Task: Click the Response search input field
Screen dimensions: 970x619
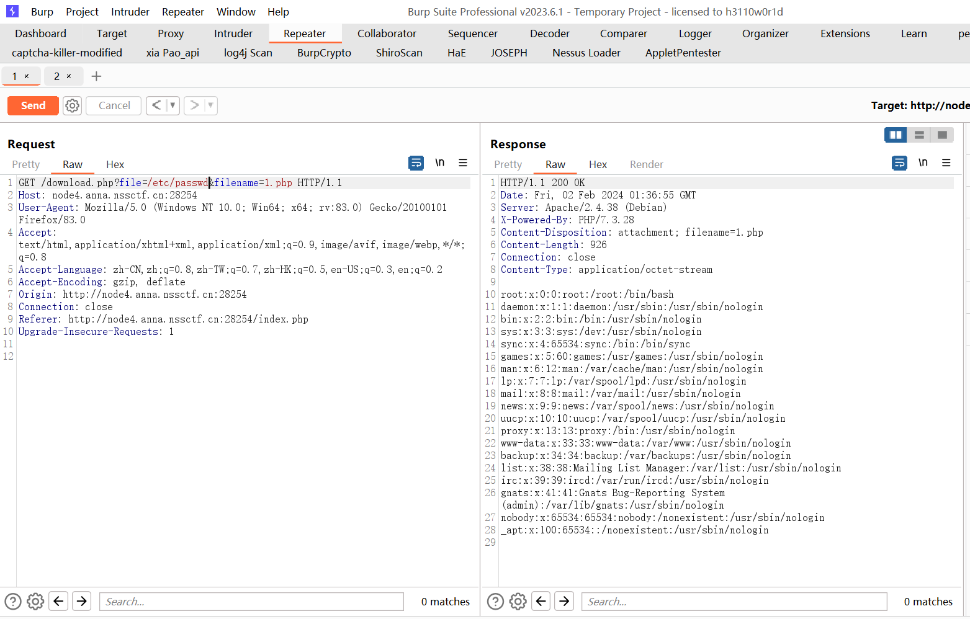Action: pyautogui.click(x=734, y=602)
